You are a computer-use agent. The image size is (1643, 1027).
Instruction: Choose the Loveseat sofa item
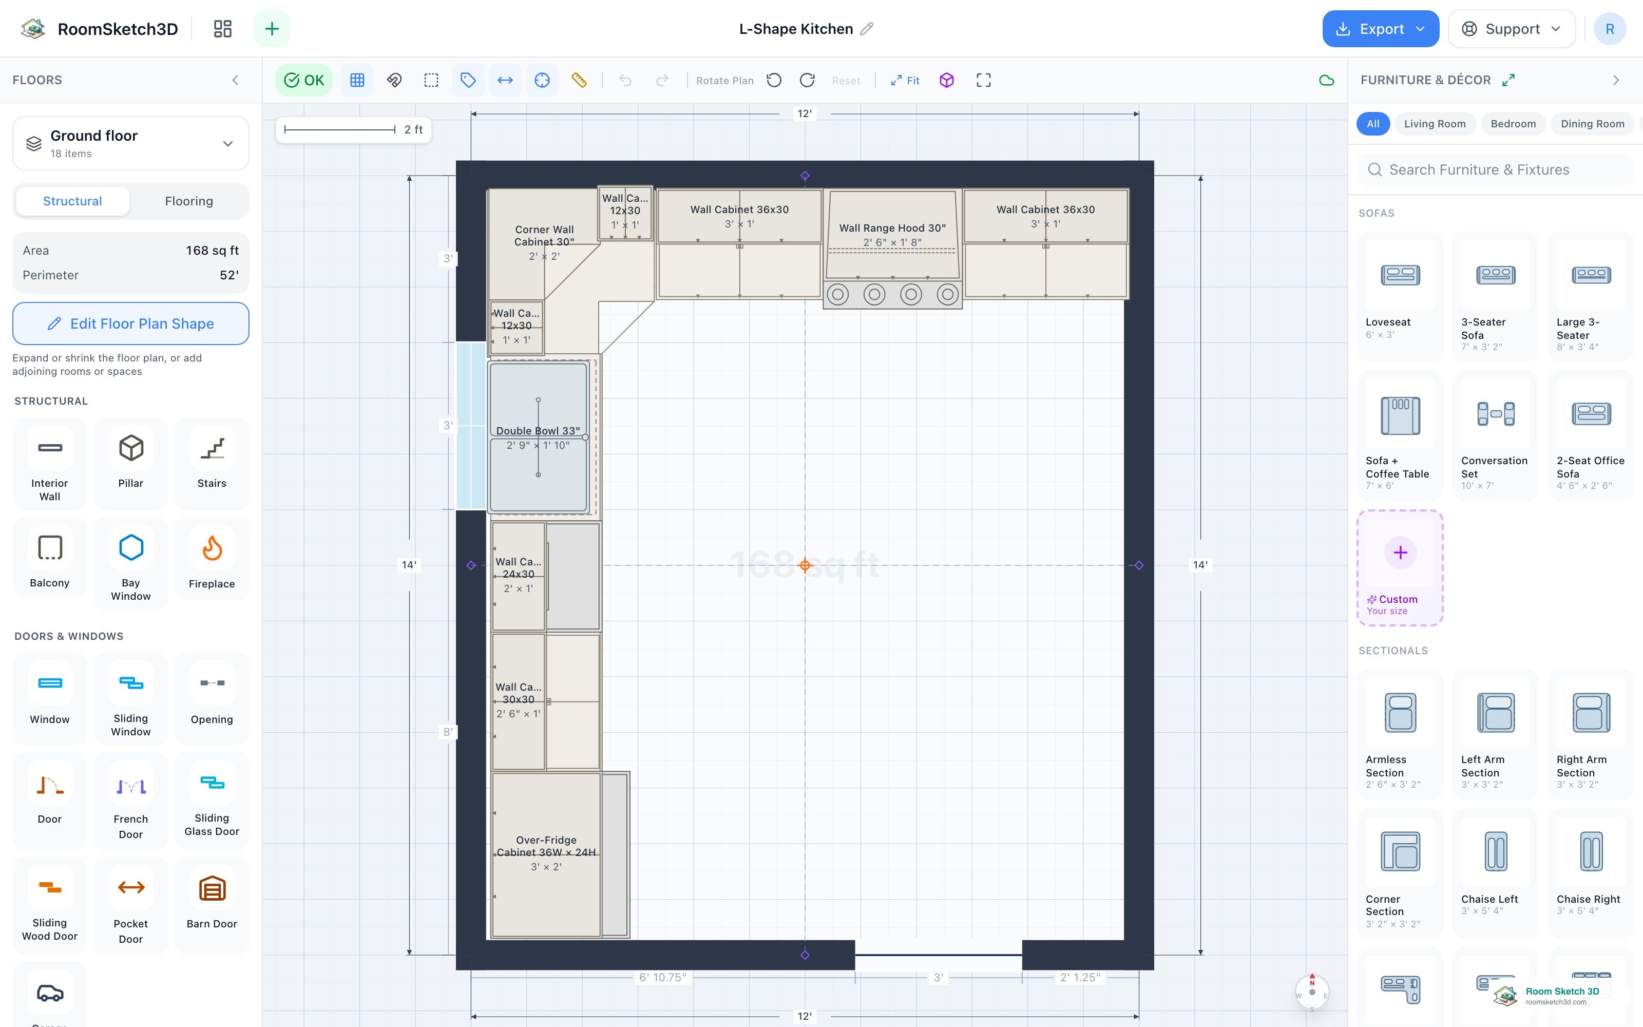click(x=1400, y=295)
